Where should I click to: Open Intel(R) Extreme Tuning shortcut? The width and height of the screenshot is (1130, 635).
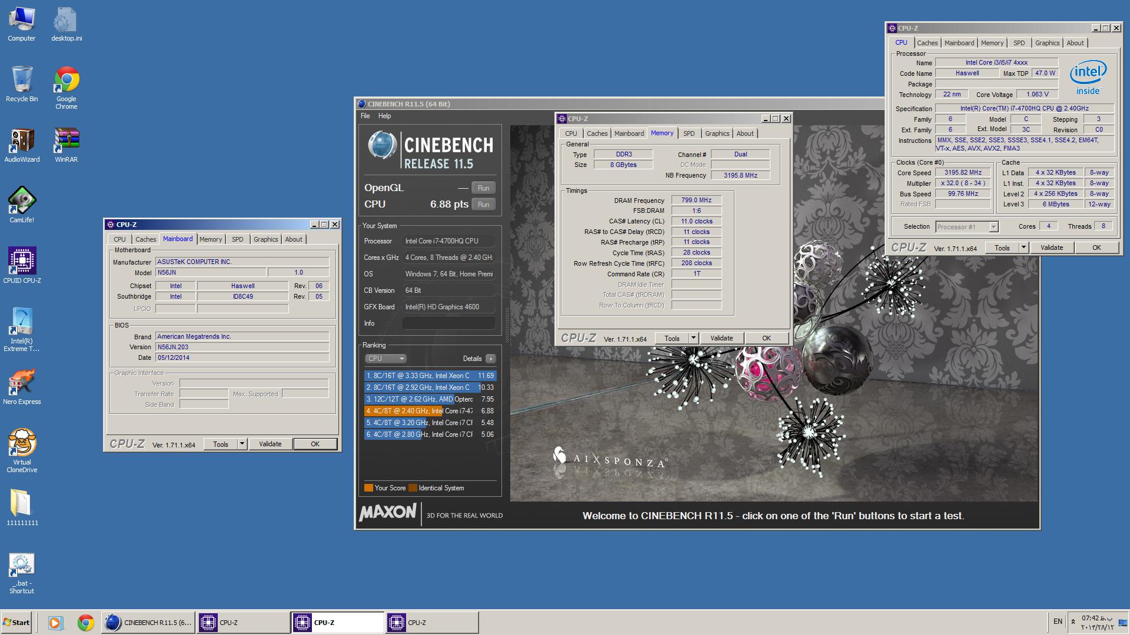[x=22, y=329]
